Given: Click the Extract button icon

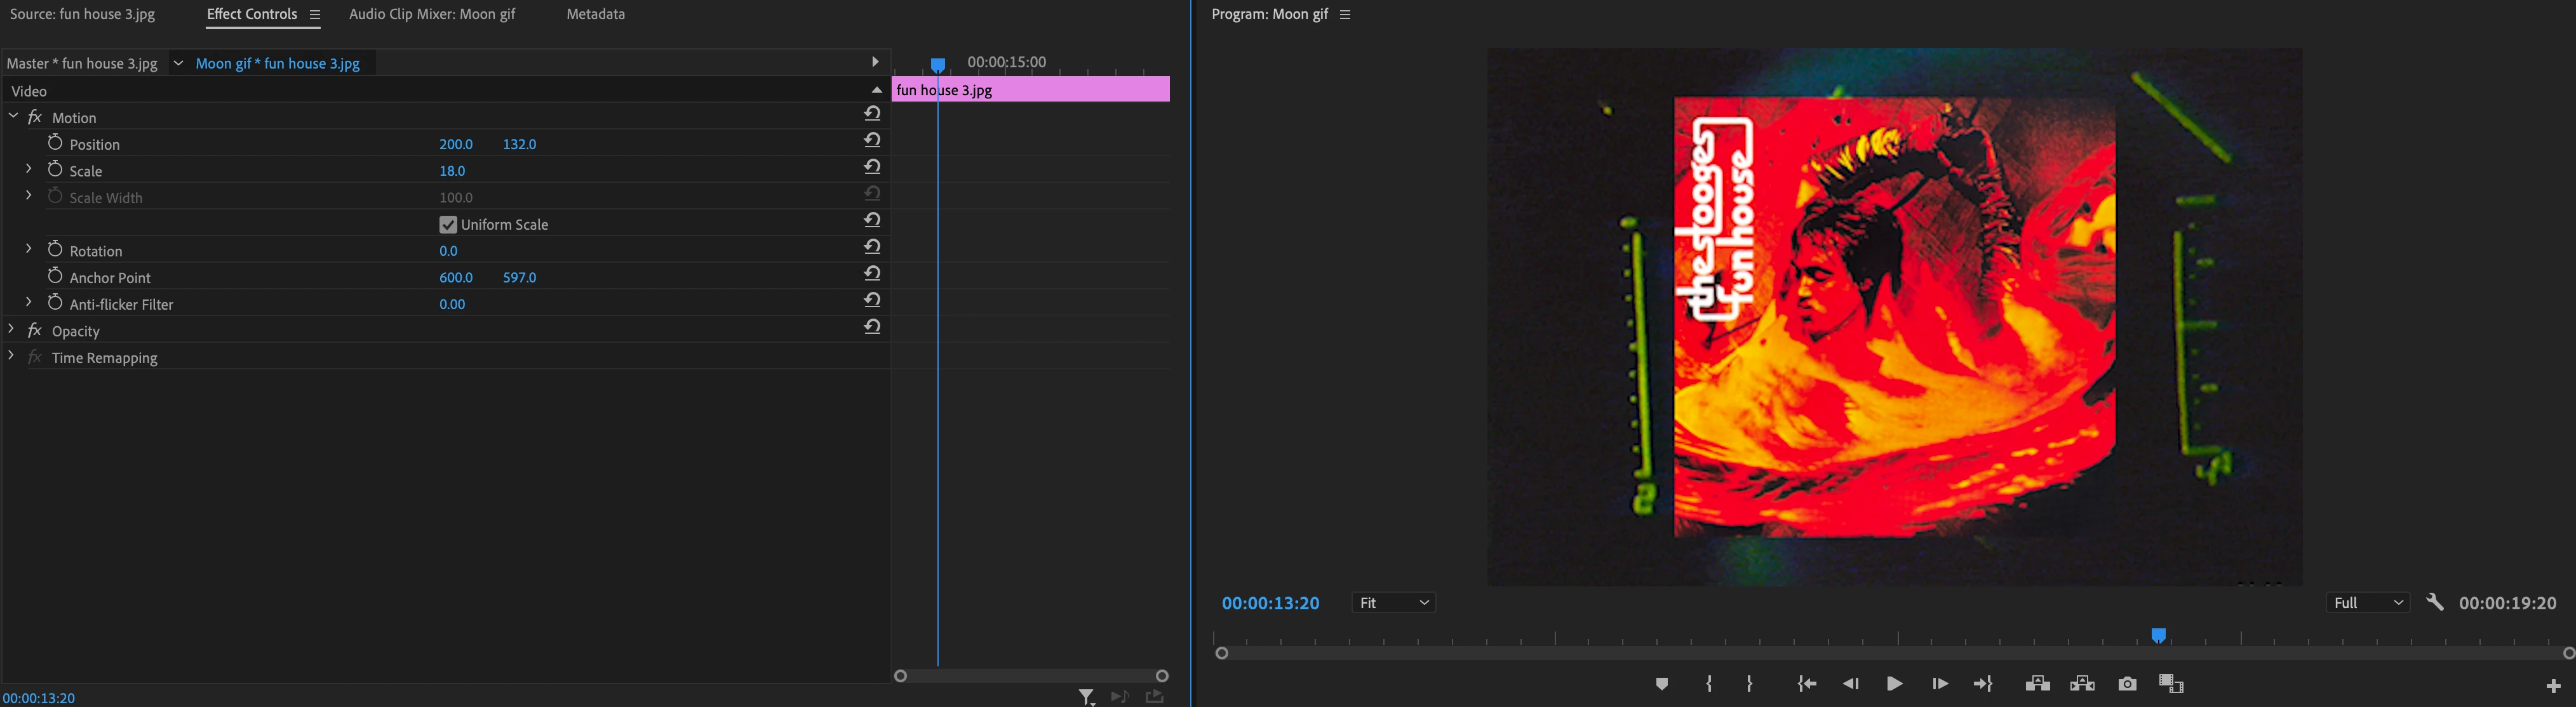Looking at the screenshot, I should [x=2082, y=684].
